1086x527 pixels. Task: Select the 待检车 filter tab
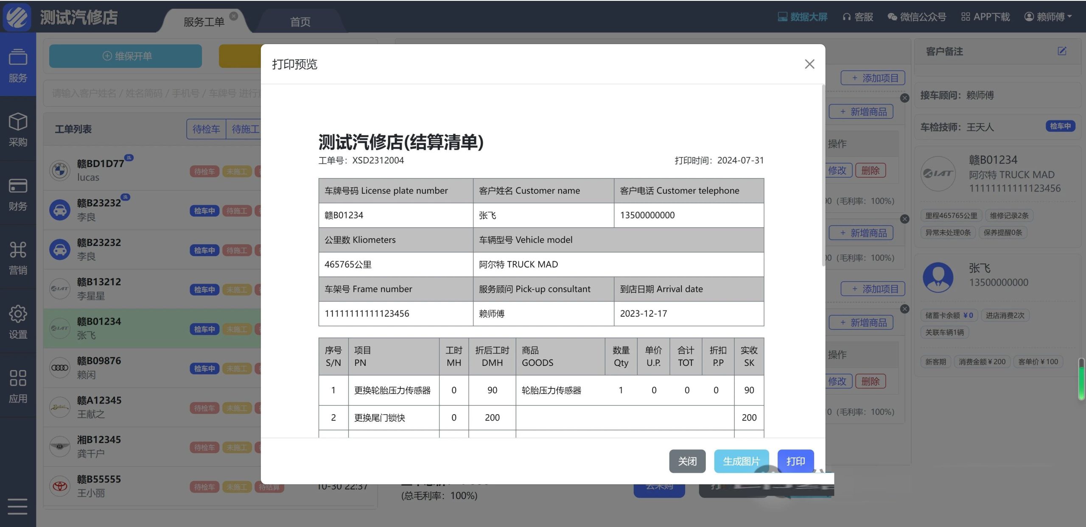pyautogui.click(x=206, y=129)
